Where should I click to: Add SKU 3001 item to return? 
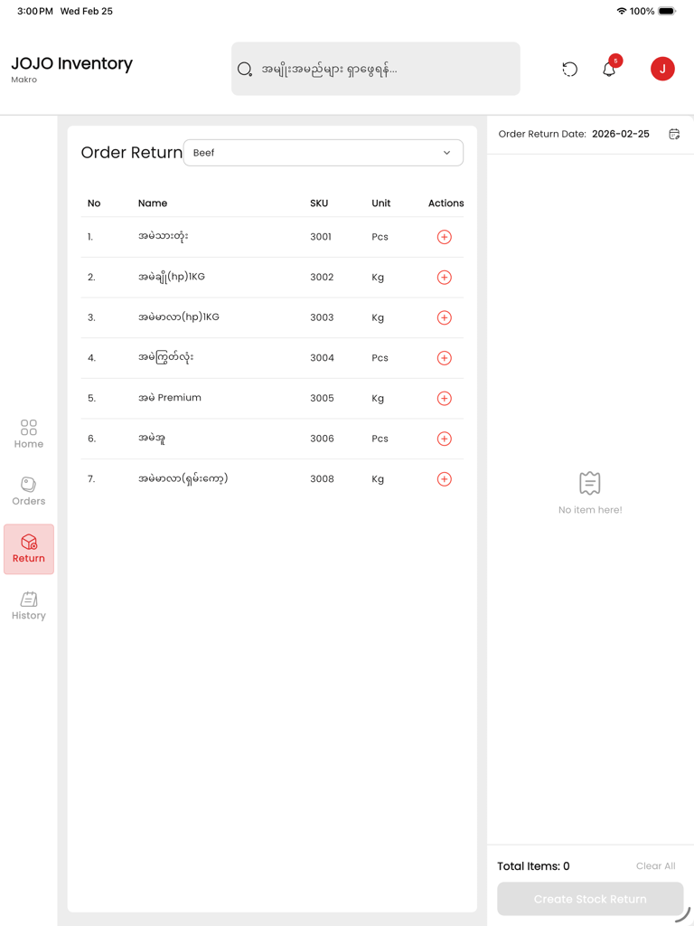[x=444, y=237]
